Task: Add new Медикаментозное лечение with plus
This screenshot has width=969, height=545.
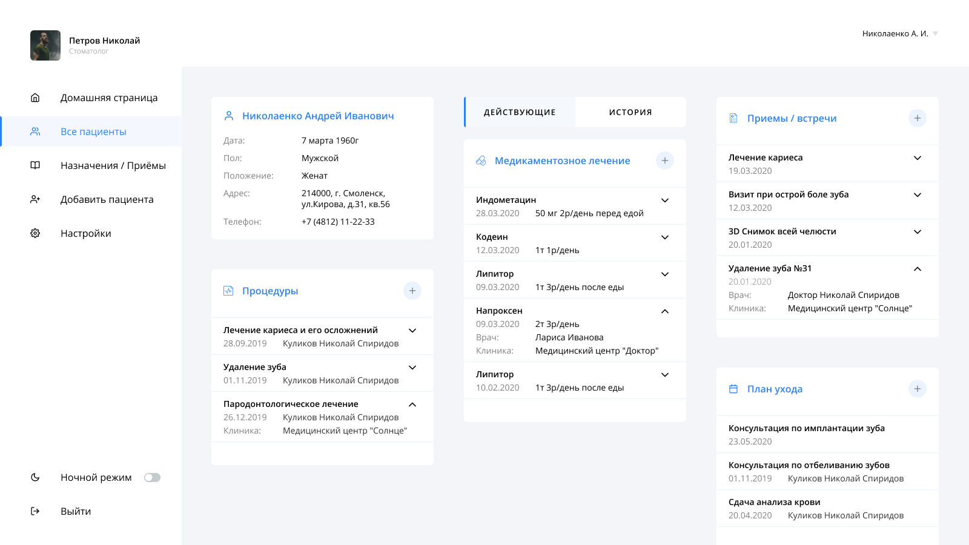Action: click(x=665, y=160)
